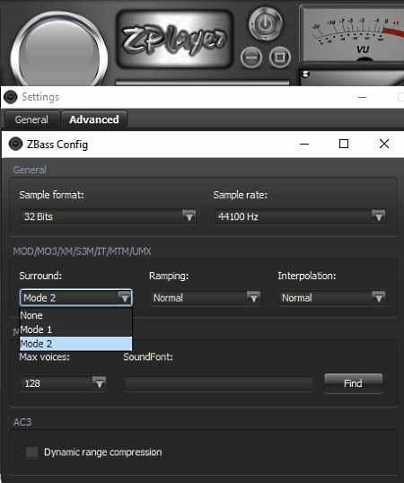Click the ZBass Config window icon
The width and height of the screenshot is (404, 483).
click(x=15, y=144)
